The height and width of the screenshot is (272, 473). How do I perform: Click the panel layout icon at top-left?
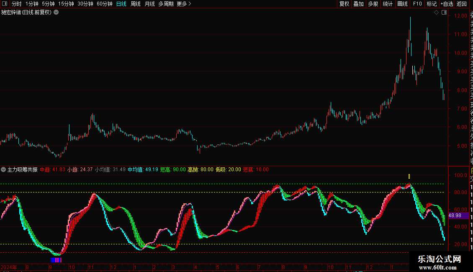(x=5, y=4)
